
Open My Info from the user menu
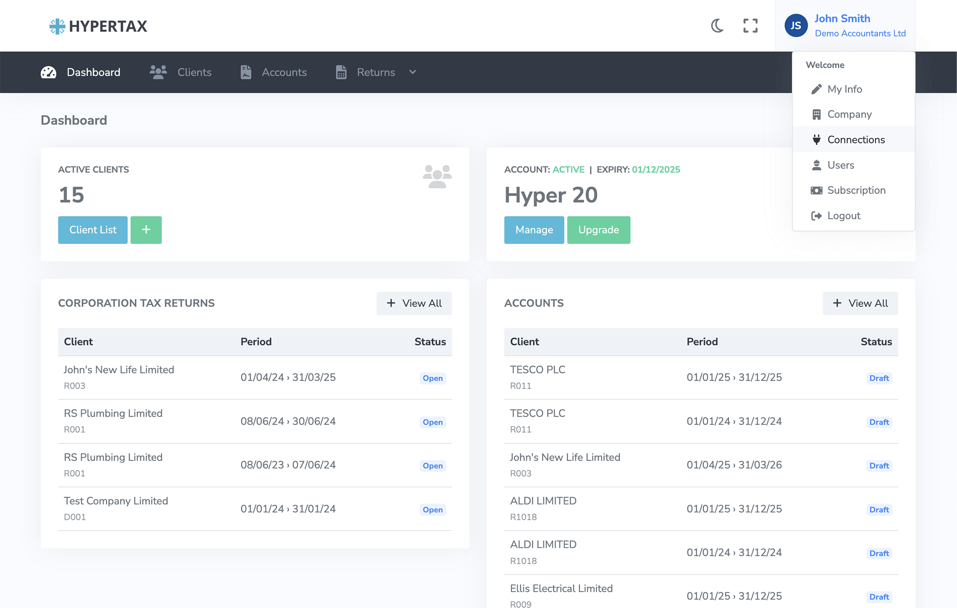click(853, 89)
